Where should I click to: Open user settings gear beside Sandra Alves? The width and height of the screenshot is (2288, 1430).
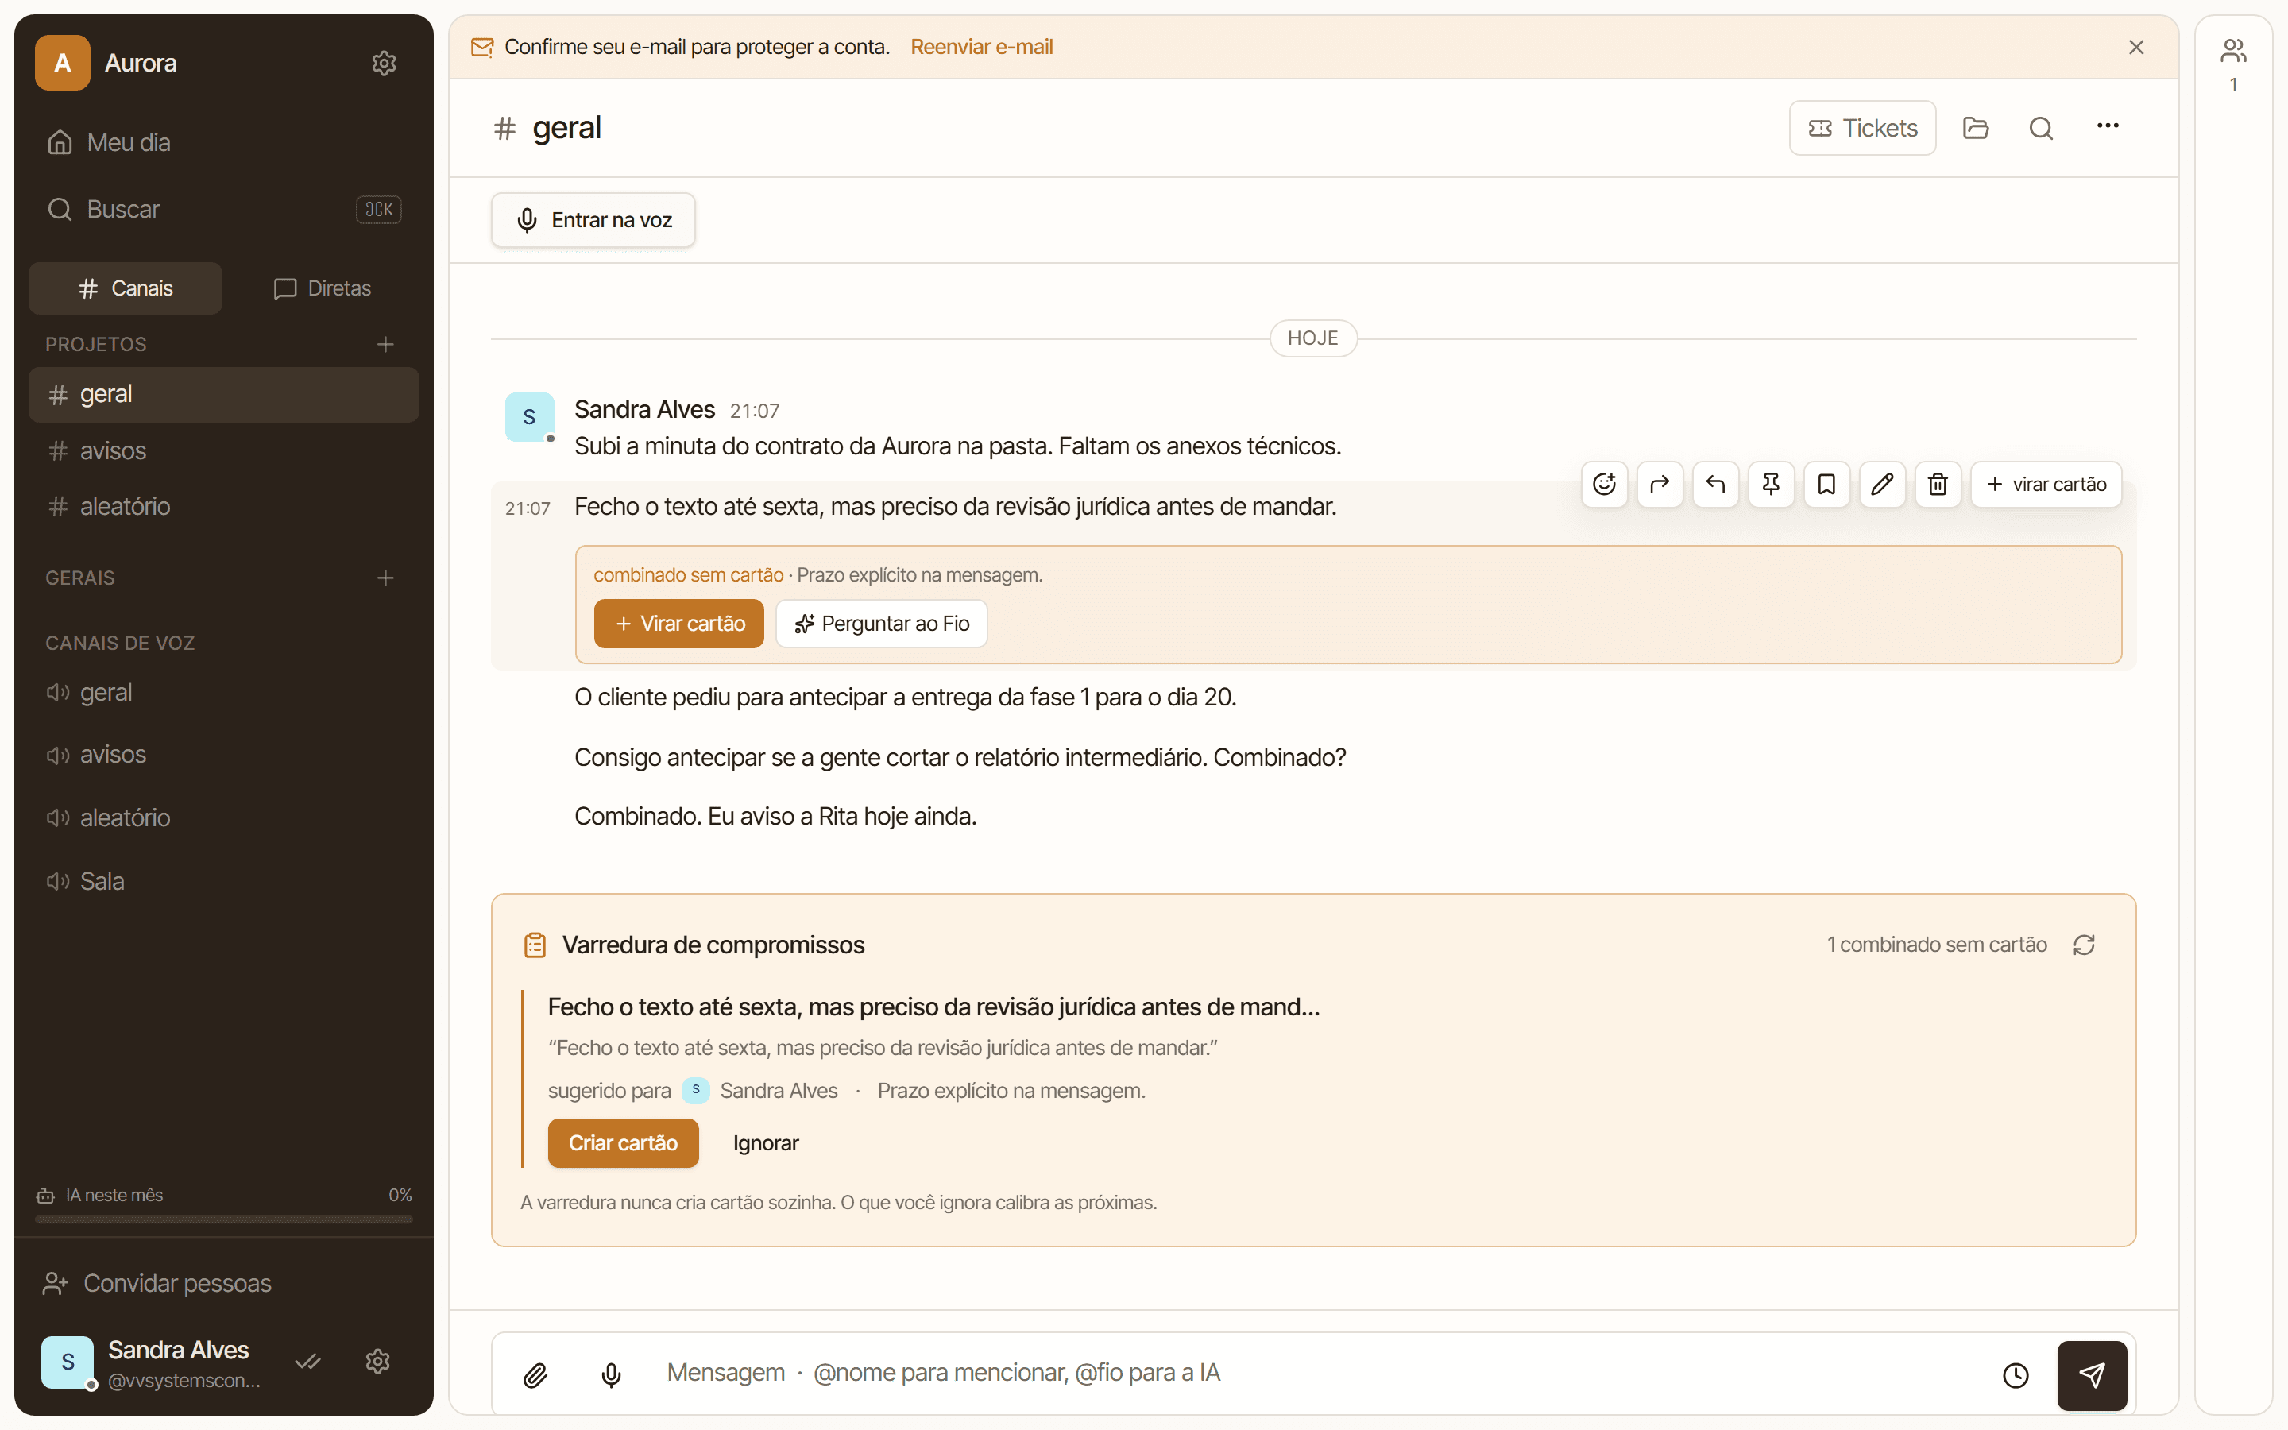click(x=377, y=1361)
